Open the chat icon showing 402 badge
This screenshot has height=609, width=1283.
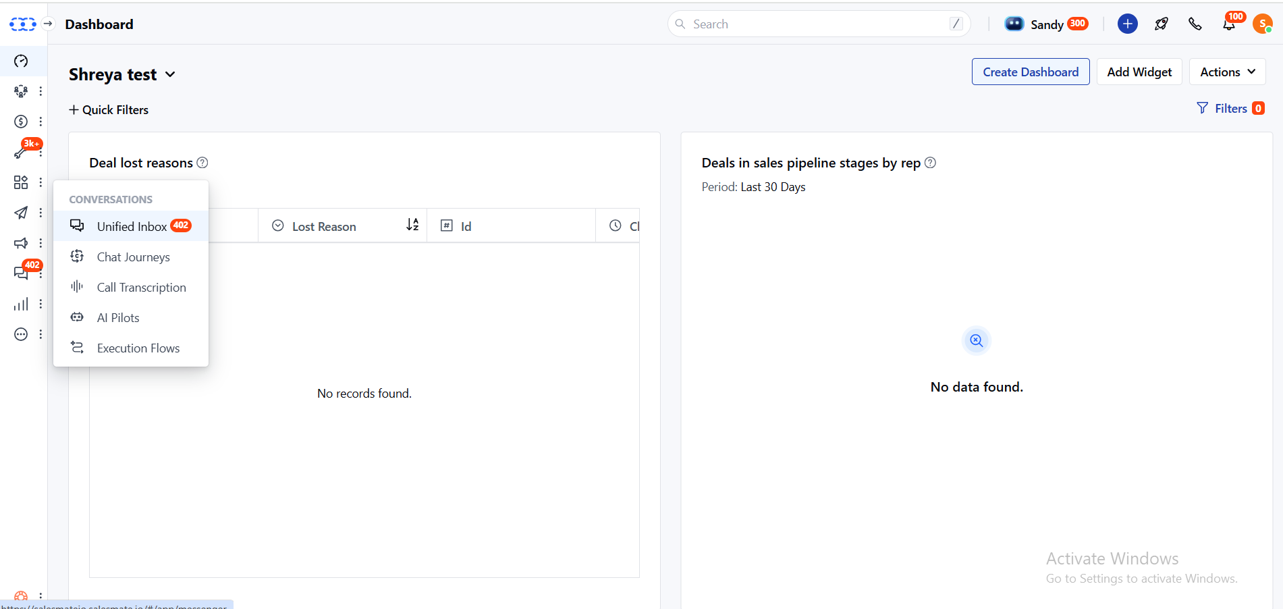[x=20, y=273]
